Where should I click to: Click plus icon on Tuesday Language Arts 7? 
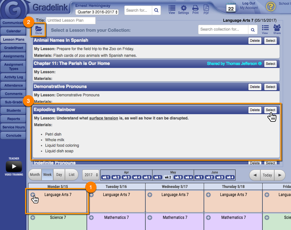(91, 195)
